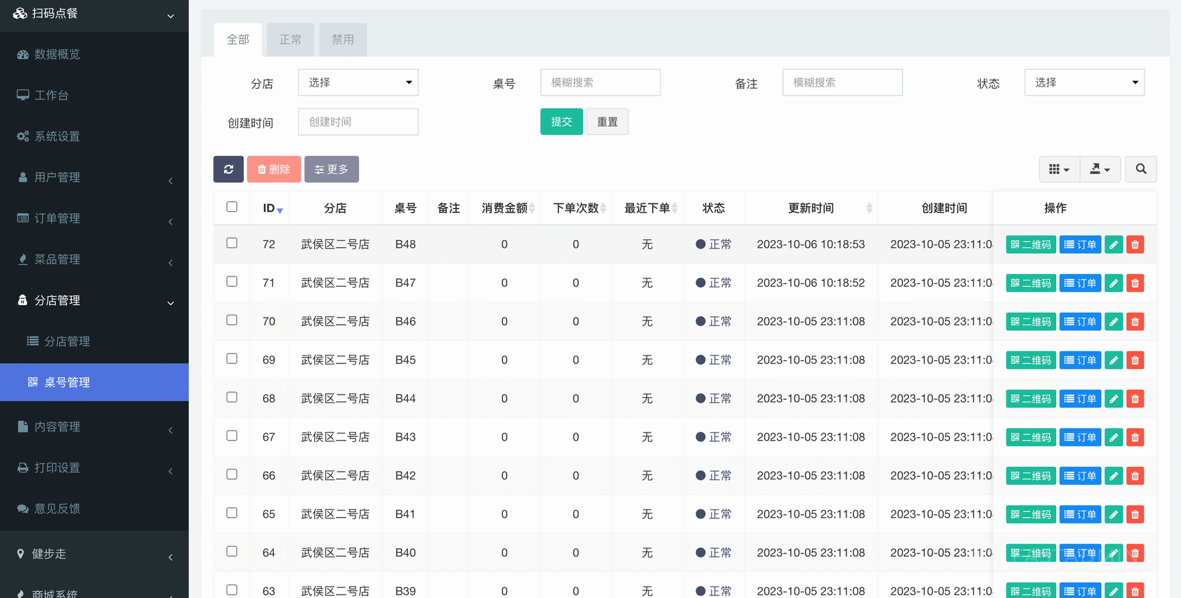Click the edit pencil icon for ID 72
This screenshot has height=598, width=1181.
(1113, 245)
